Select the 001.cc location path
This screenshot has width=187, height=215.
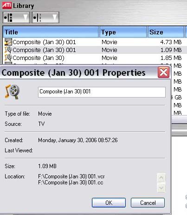(71, 182)
